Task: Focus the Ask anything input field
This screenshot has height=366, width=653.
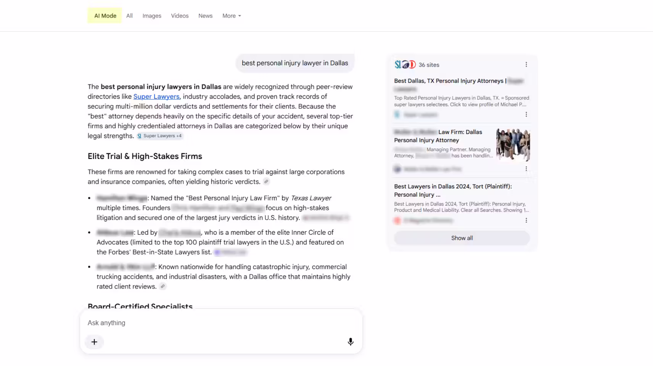Action: pyautogui.click(x=221, y=323)
